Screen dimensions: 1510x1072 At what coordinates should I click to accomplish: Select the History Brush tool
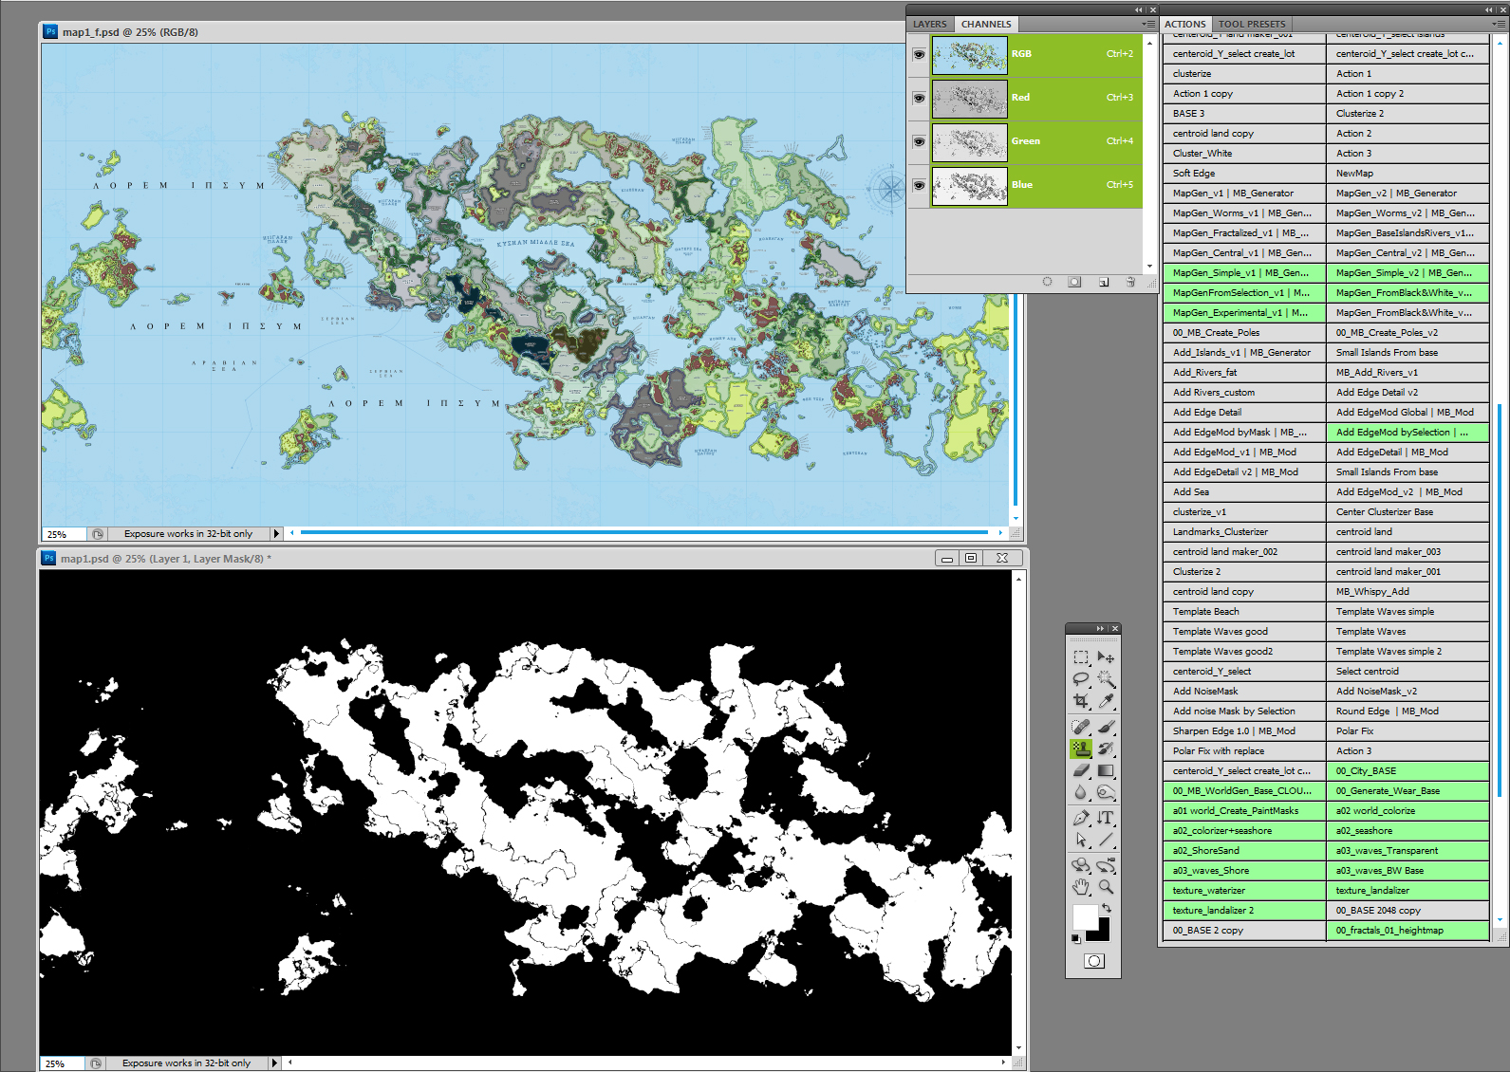[1106, 749]
